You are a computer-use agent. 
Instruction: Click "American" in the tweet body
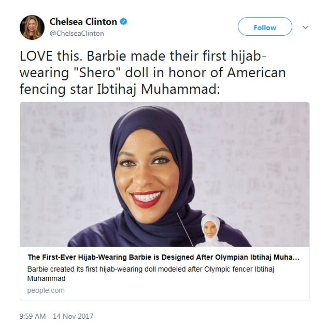257,73
